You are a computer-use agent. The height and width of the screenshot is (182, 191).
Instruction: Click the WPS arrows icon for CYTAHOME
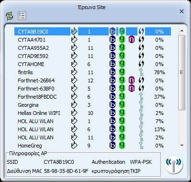141,64
